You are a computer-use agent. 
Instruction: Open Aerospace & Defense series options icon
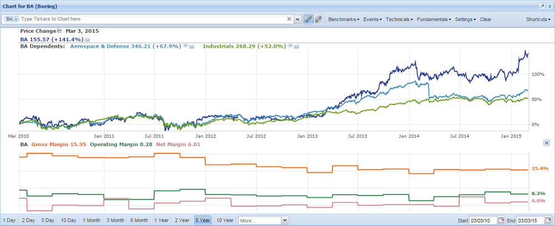pos(191,47)
